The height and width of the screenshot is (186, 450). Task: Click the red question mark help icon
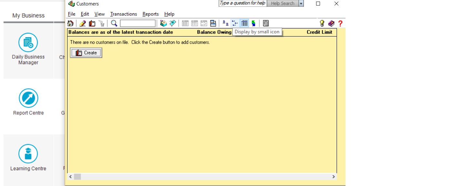pos(340,23)
